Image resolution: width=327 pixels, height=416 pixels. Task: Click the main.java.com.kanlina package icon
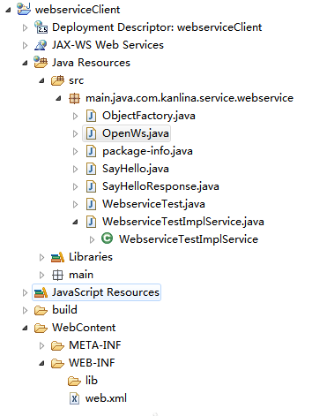74,98
